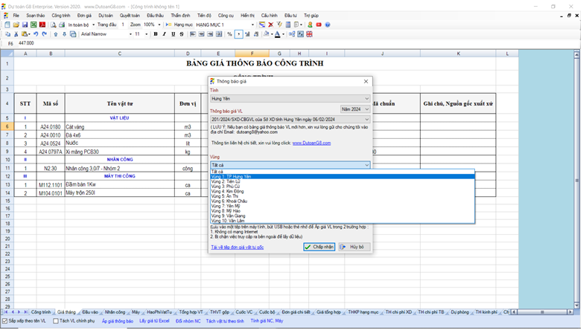
Task: Toggle Tách VL chính phụ checkbox
Action: pyautogui.click(x=56, y=321)
